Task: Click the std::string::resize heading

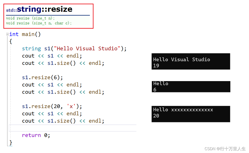Action: 39,9
